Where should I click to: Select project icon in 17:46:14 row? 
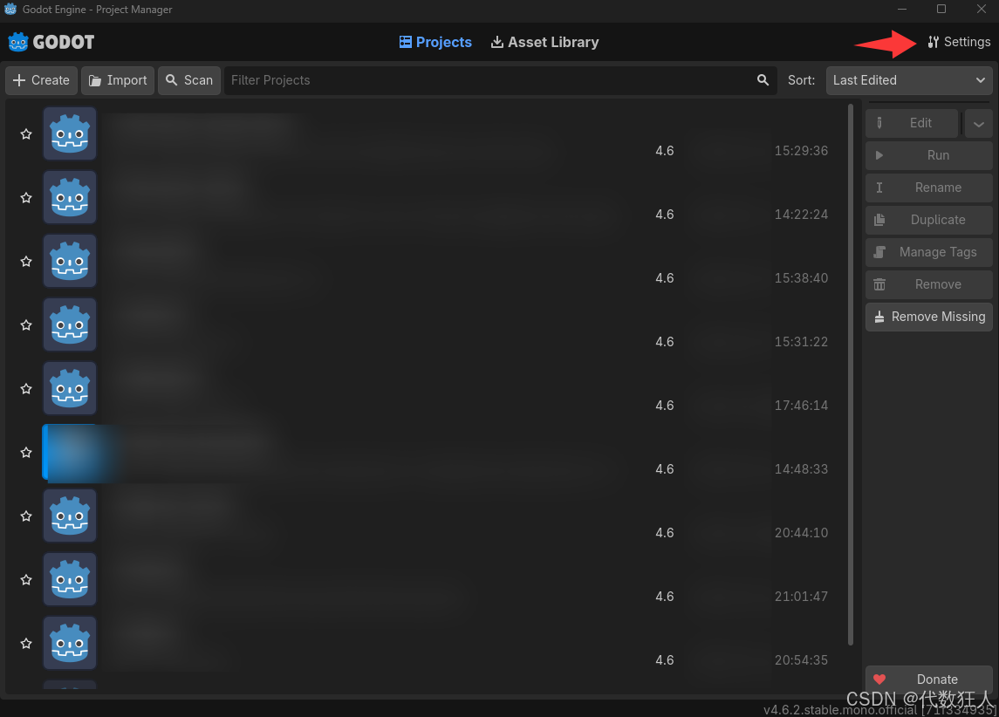coord(70,388)
